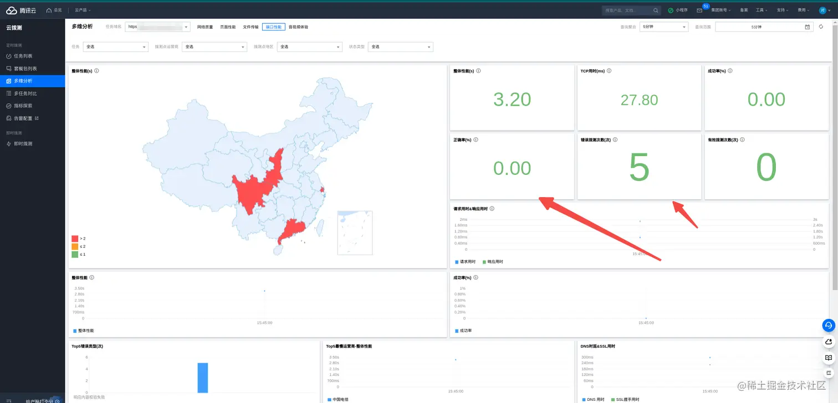Open 多维分析 in the sidebar
This screenshot has height=403, width=838.
pos(33,81)
